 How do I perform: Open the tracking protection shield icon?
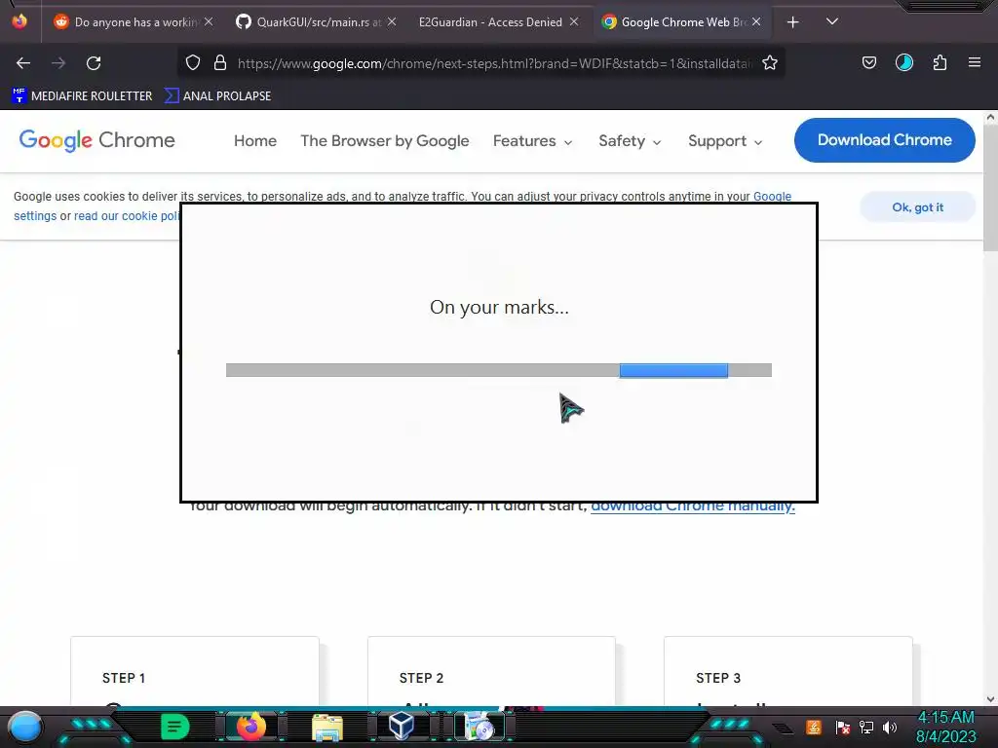[193, 63]
